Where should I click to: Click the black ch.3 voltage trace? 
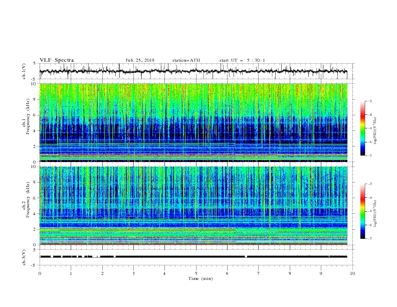click(193, 257)
